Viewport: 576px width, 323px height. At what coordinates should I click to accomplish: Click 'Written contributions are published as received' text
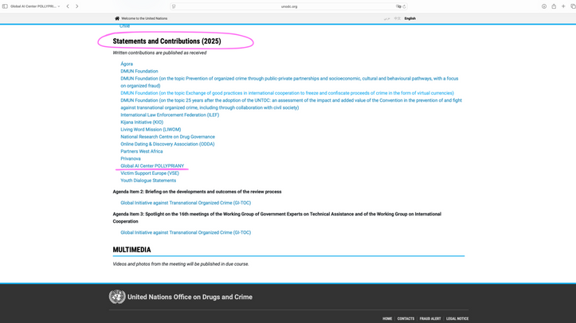[159, 53]
